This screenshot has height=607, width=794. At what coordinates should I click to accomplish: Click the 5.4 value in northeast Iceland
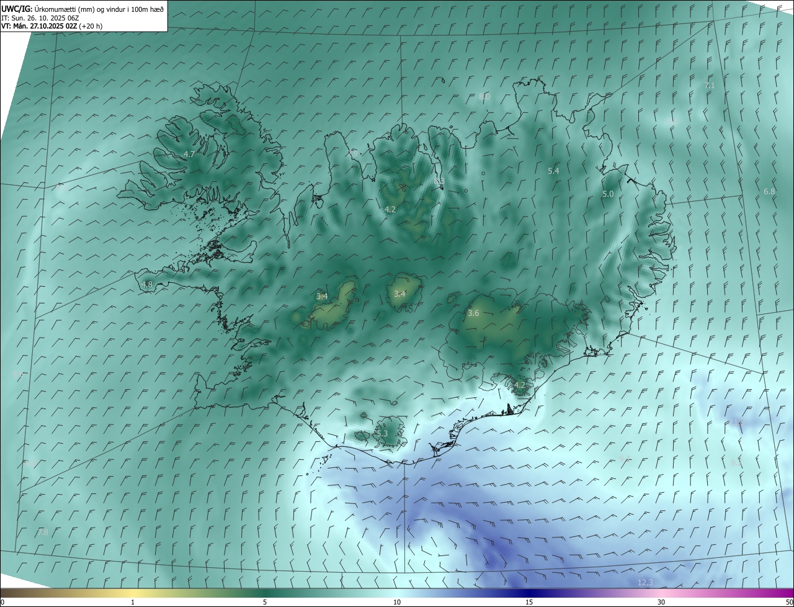pyautogui.click(x=554, y=171)
